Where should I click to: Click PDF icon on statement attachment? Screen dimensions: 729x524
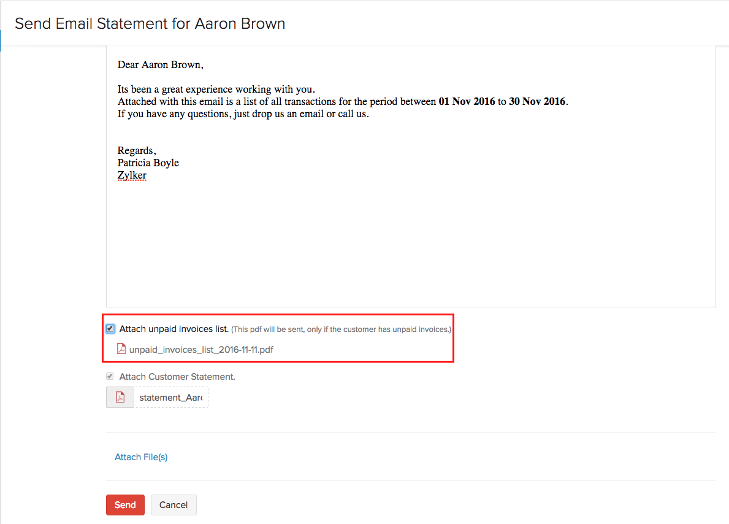120,398
